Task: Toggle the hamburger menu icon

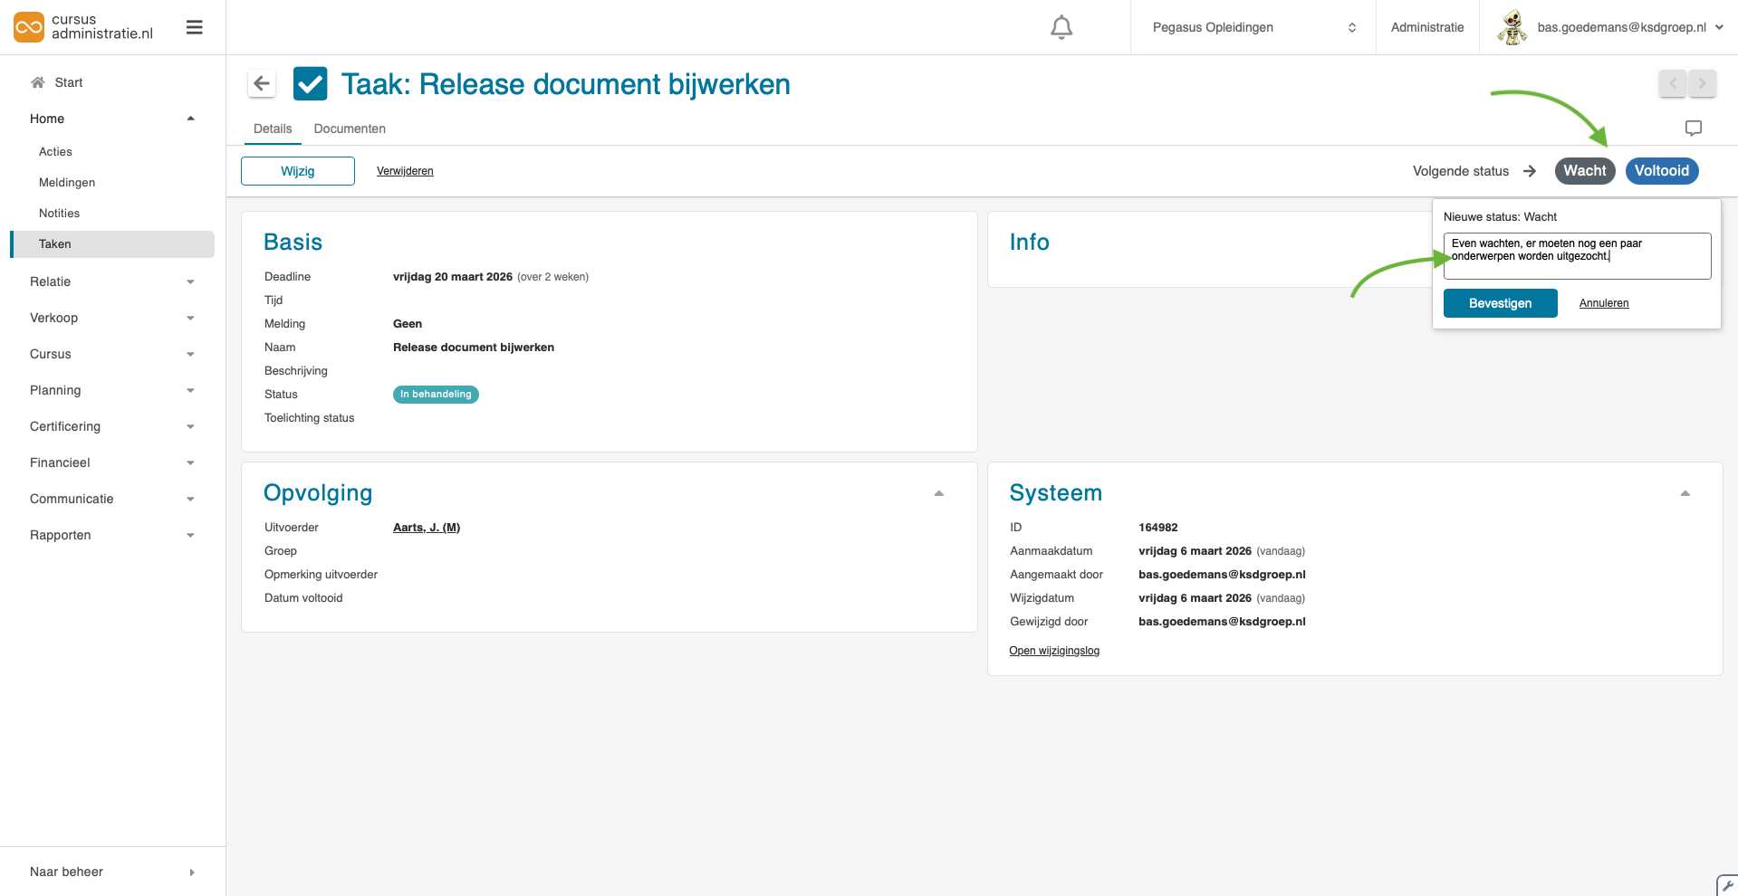Action: pyautogui.click(x=194, y=28)
